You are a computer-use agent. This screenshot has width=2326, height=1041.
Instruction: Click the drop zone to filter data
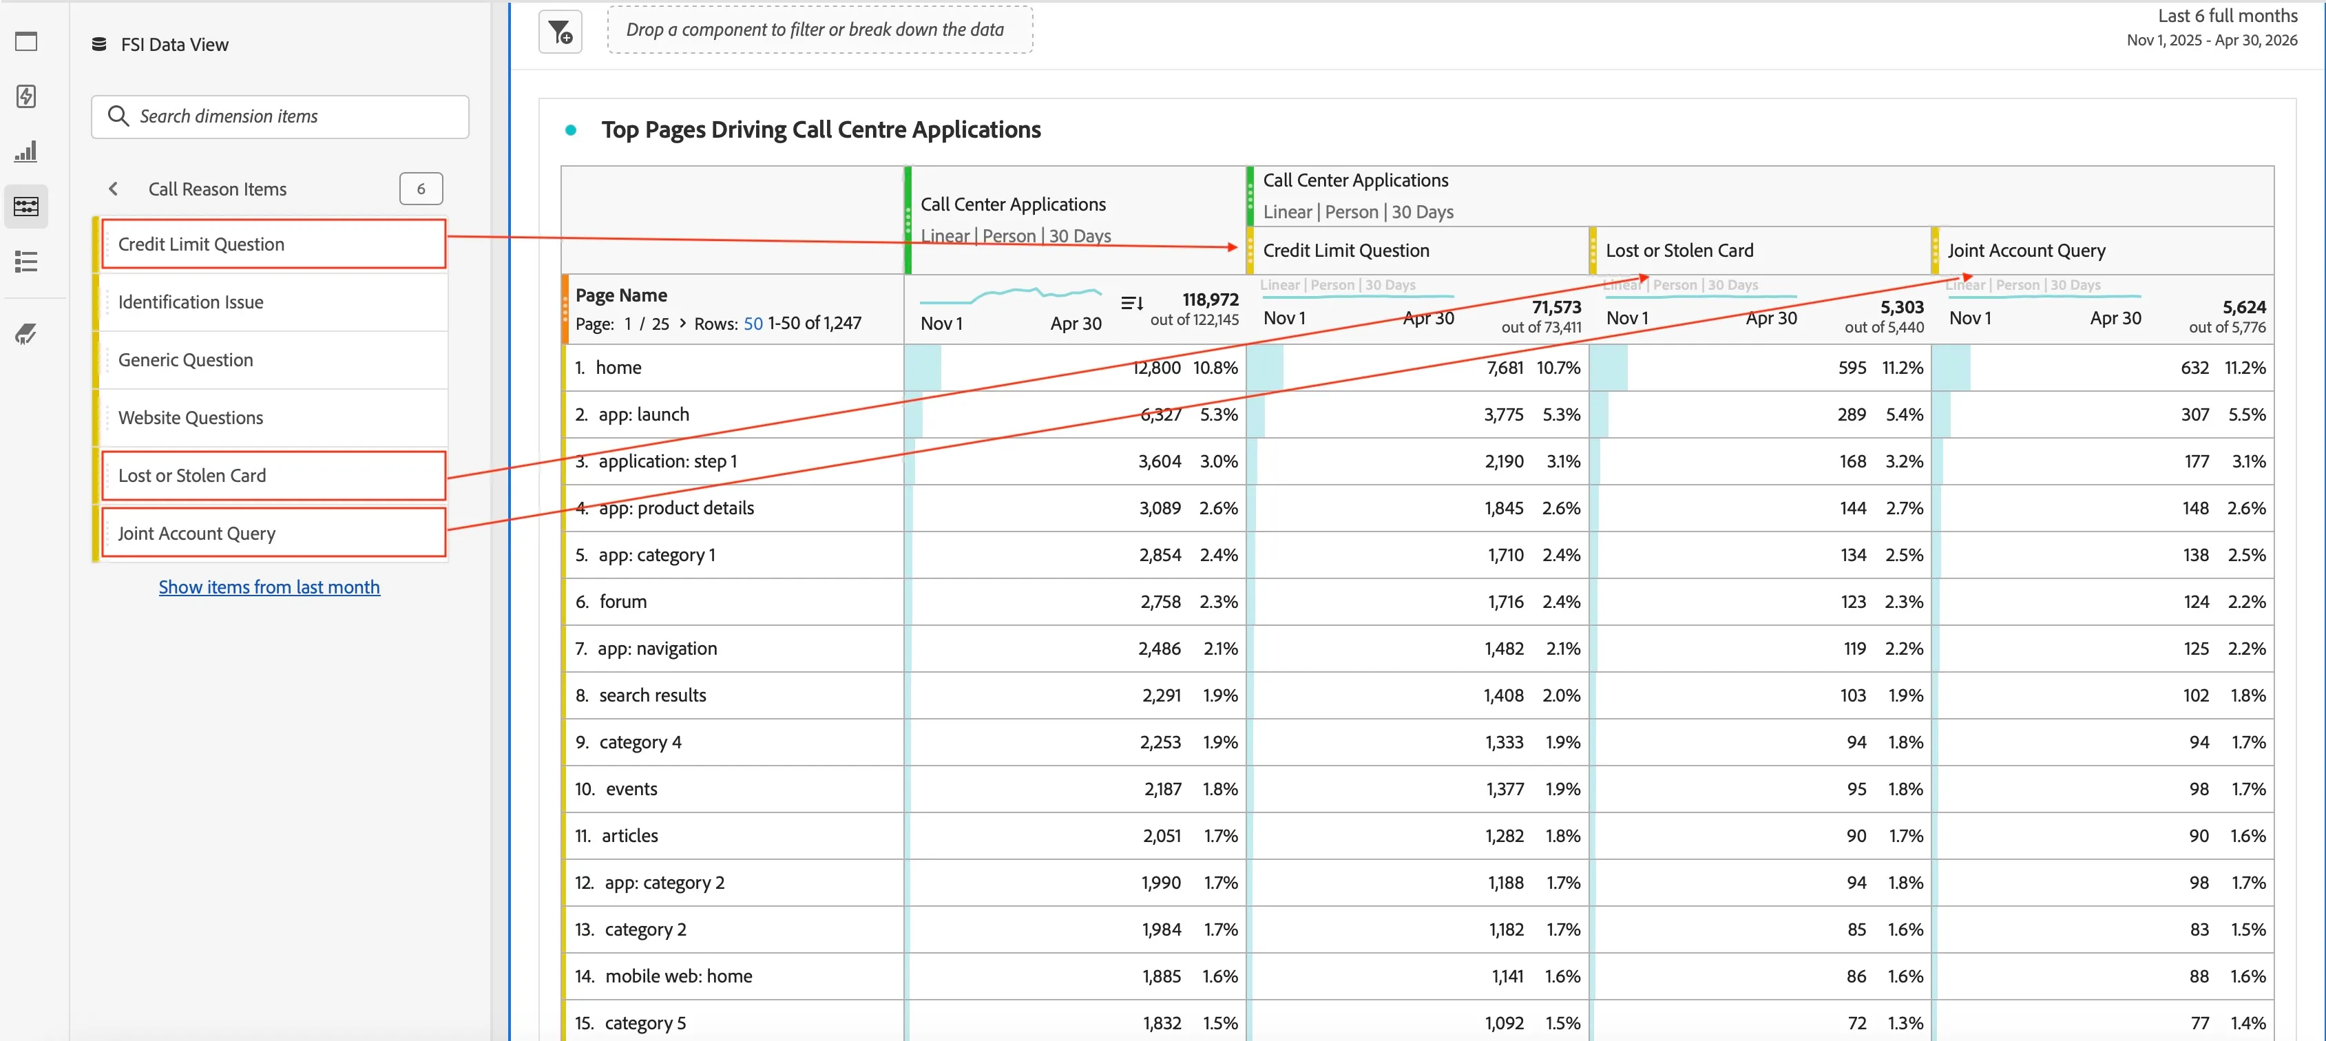coord(820,30)
